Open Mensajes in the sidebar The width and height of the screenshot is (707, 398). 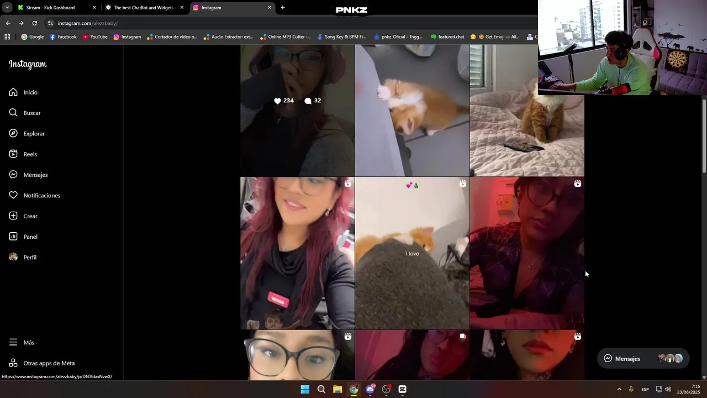[x=28, y=175]
